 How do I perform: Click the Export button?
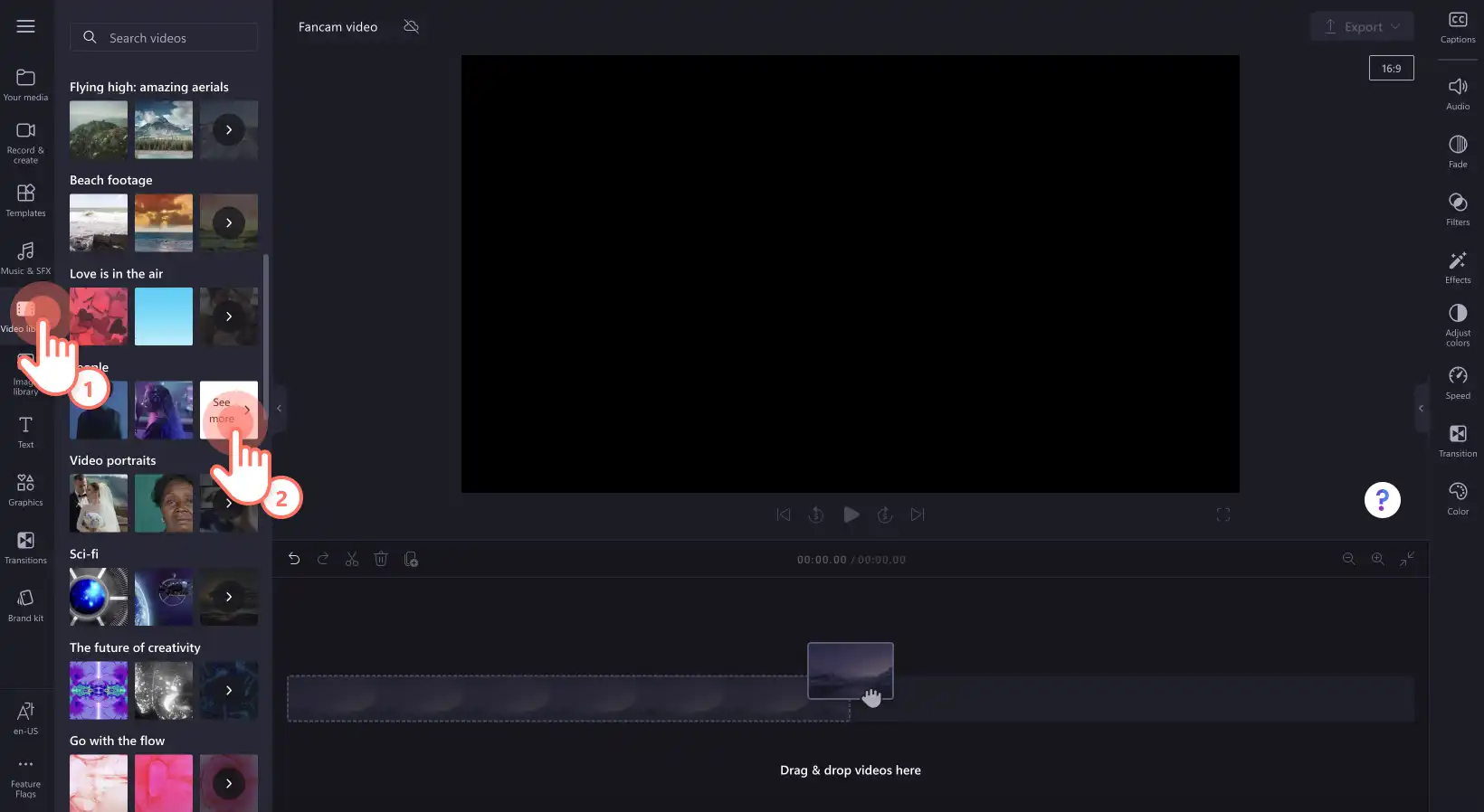pyautogui.click(x=1362, y=26)
